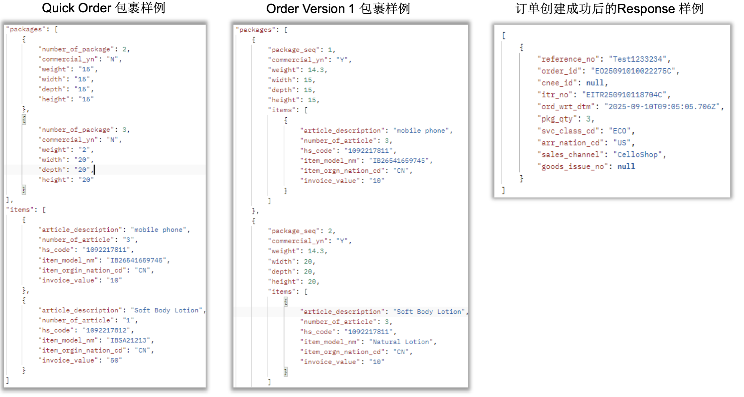Click the Quick Order 包裹样例 heading
This screenshot has height=397, width=744.
pos(104,8)
